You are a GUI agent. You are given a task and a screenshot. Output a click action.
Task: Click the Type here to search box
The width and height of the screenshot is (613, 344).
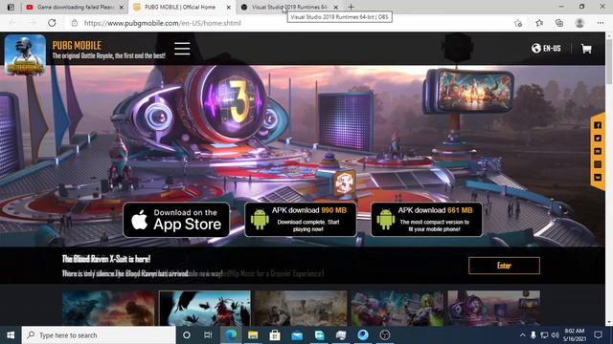(99, 335)
